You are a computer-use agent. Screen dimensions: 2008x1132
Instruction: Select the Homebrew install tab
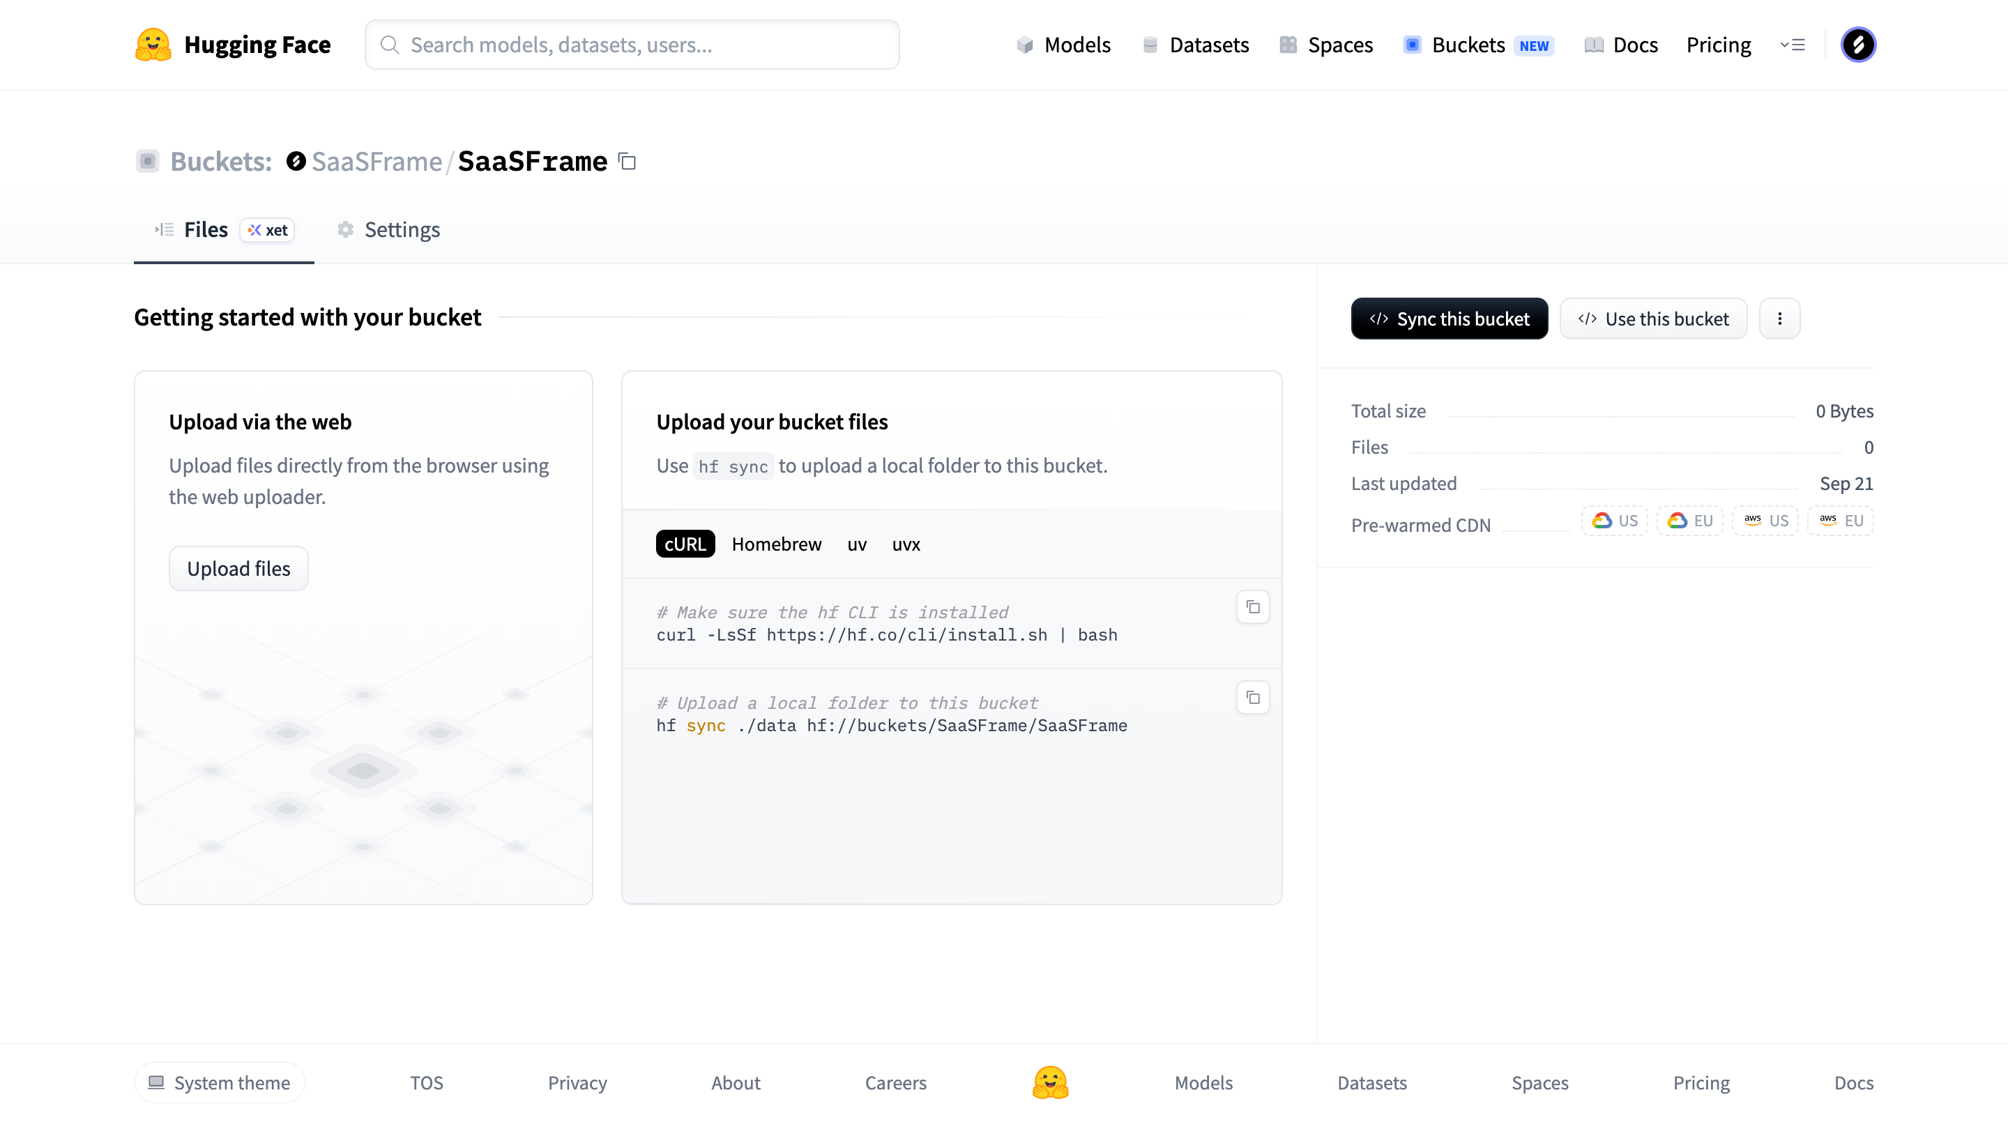tap(777, 544)
